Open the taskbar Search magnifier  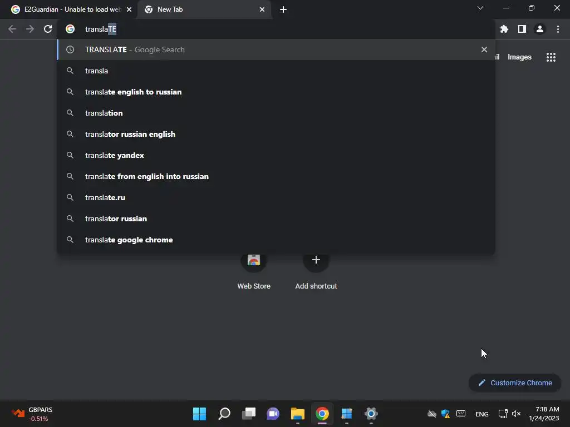click(x=224, y=414)
